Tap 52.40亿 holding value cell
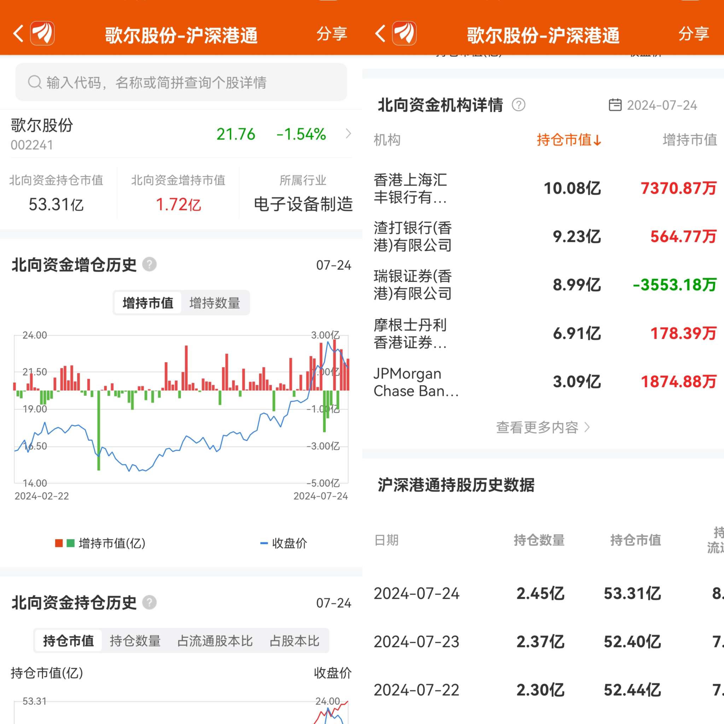This screenshot has width=724, height=724. 632,642
